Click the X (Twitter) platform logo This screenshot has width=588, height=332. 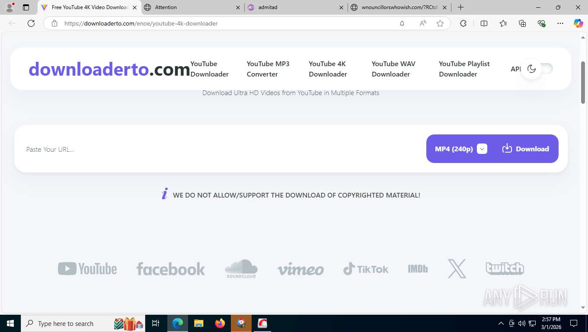(x=457, y=269)
